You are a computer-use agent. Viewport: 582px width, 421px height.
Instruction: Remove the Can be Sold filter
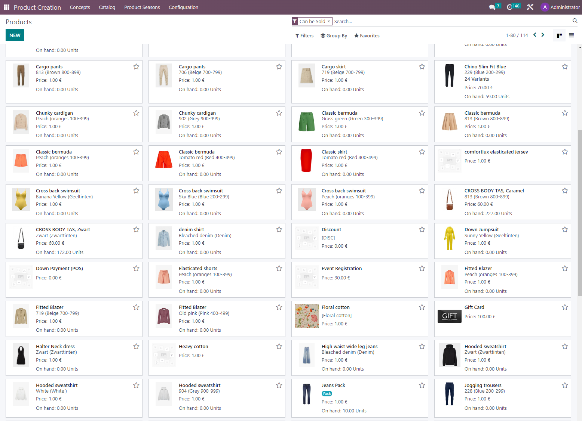[x=329, y=21]
